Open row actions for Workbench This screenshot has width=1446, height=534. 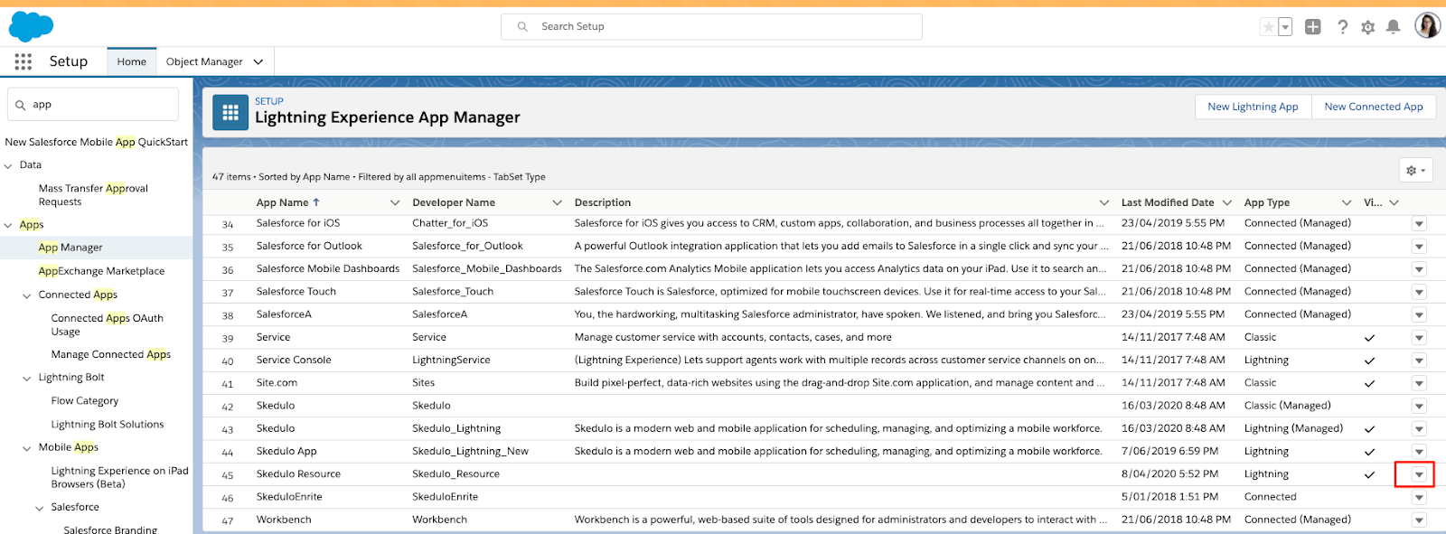(x=1419, y=520)
